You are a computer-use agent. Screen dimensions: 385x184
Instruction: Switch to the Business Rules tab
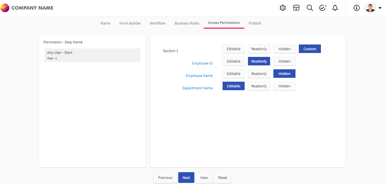pyautogui.click(x=187, y=23)
